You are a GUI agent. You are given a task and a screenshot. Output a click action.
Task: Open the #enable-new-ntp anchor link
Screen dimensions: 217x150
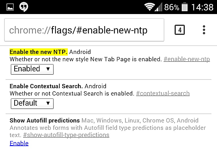tap(187, 59)
